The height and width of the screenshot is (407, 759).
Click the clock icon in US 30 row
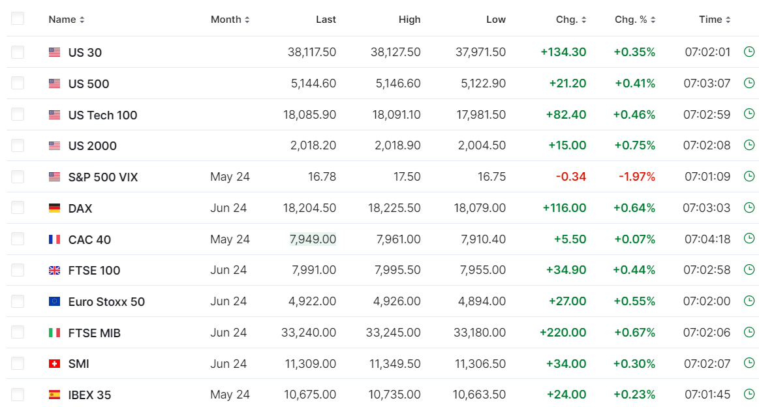(x=749, y=52)
